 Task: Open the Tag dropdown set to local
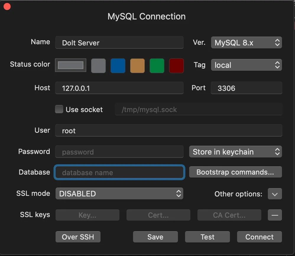(246, 65)
